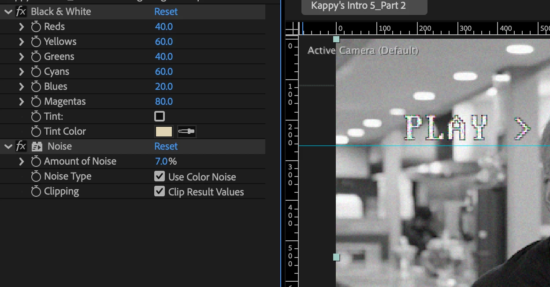Expand the Yellows property
Image resolution: width=550 pixels, height=287 pixels.
[x=21, y=42]
